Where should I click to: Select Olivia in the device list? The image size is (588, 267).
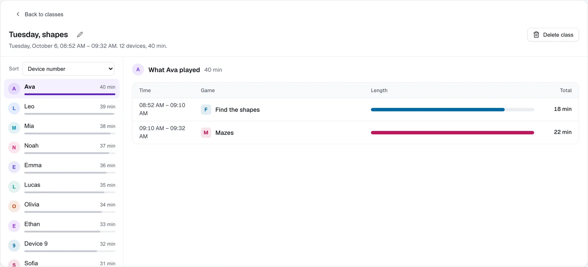tap(62, 206)
